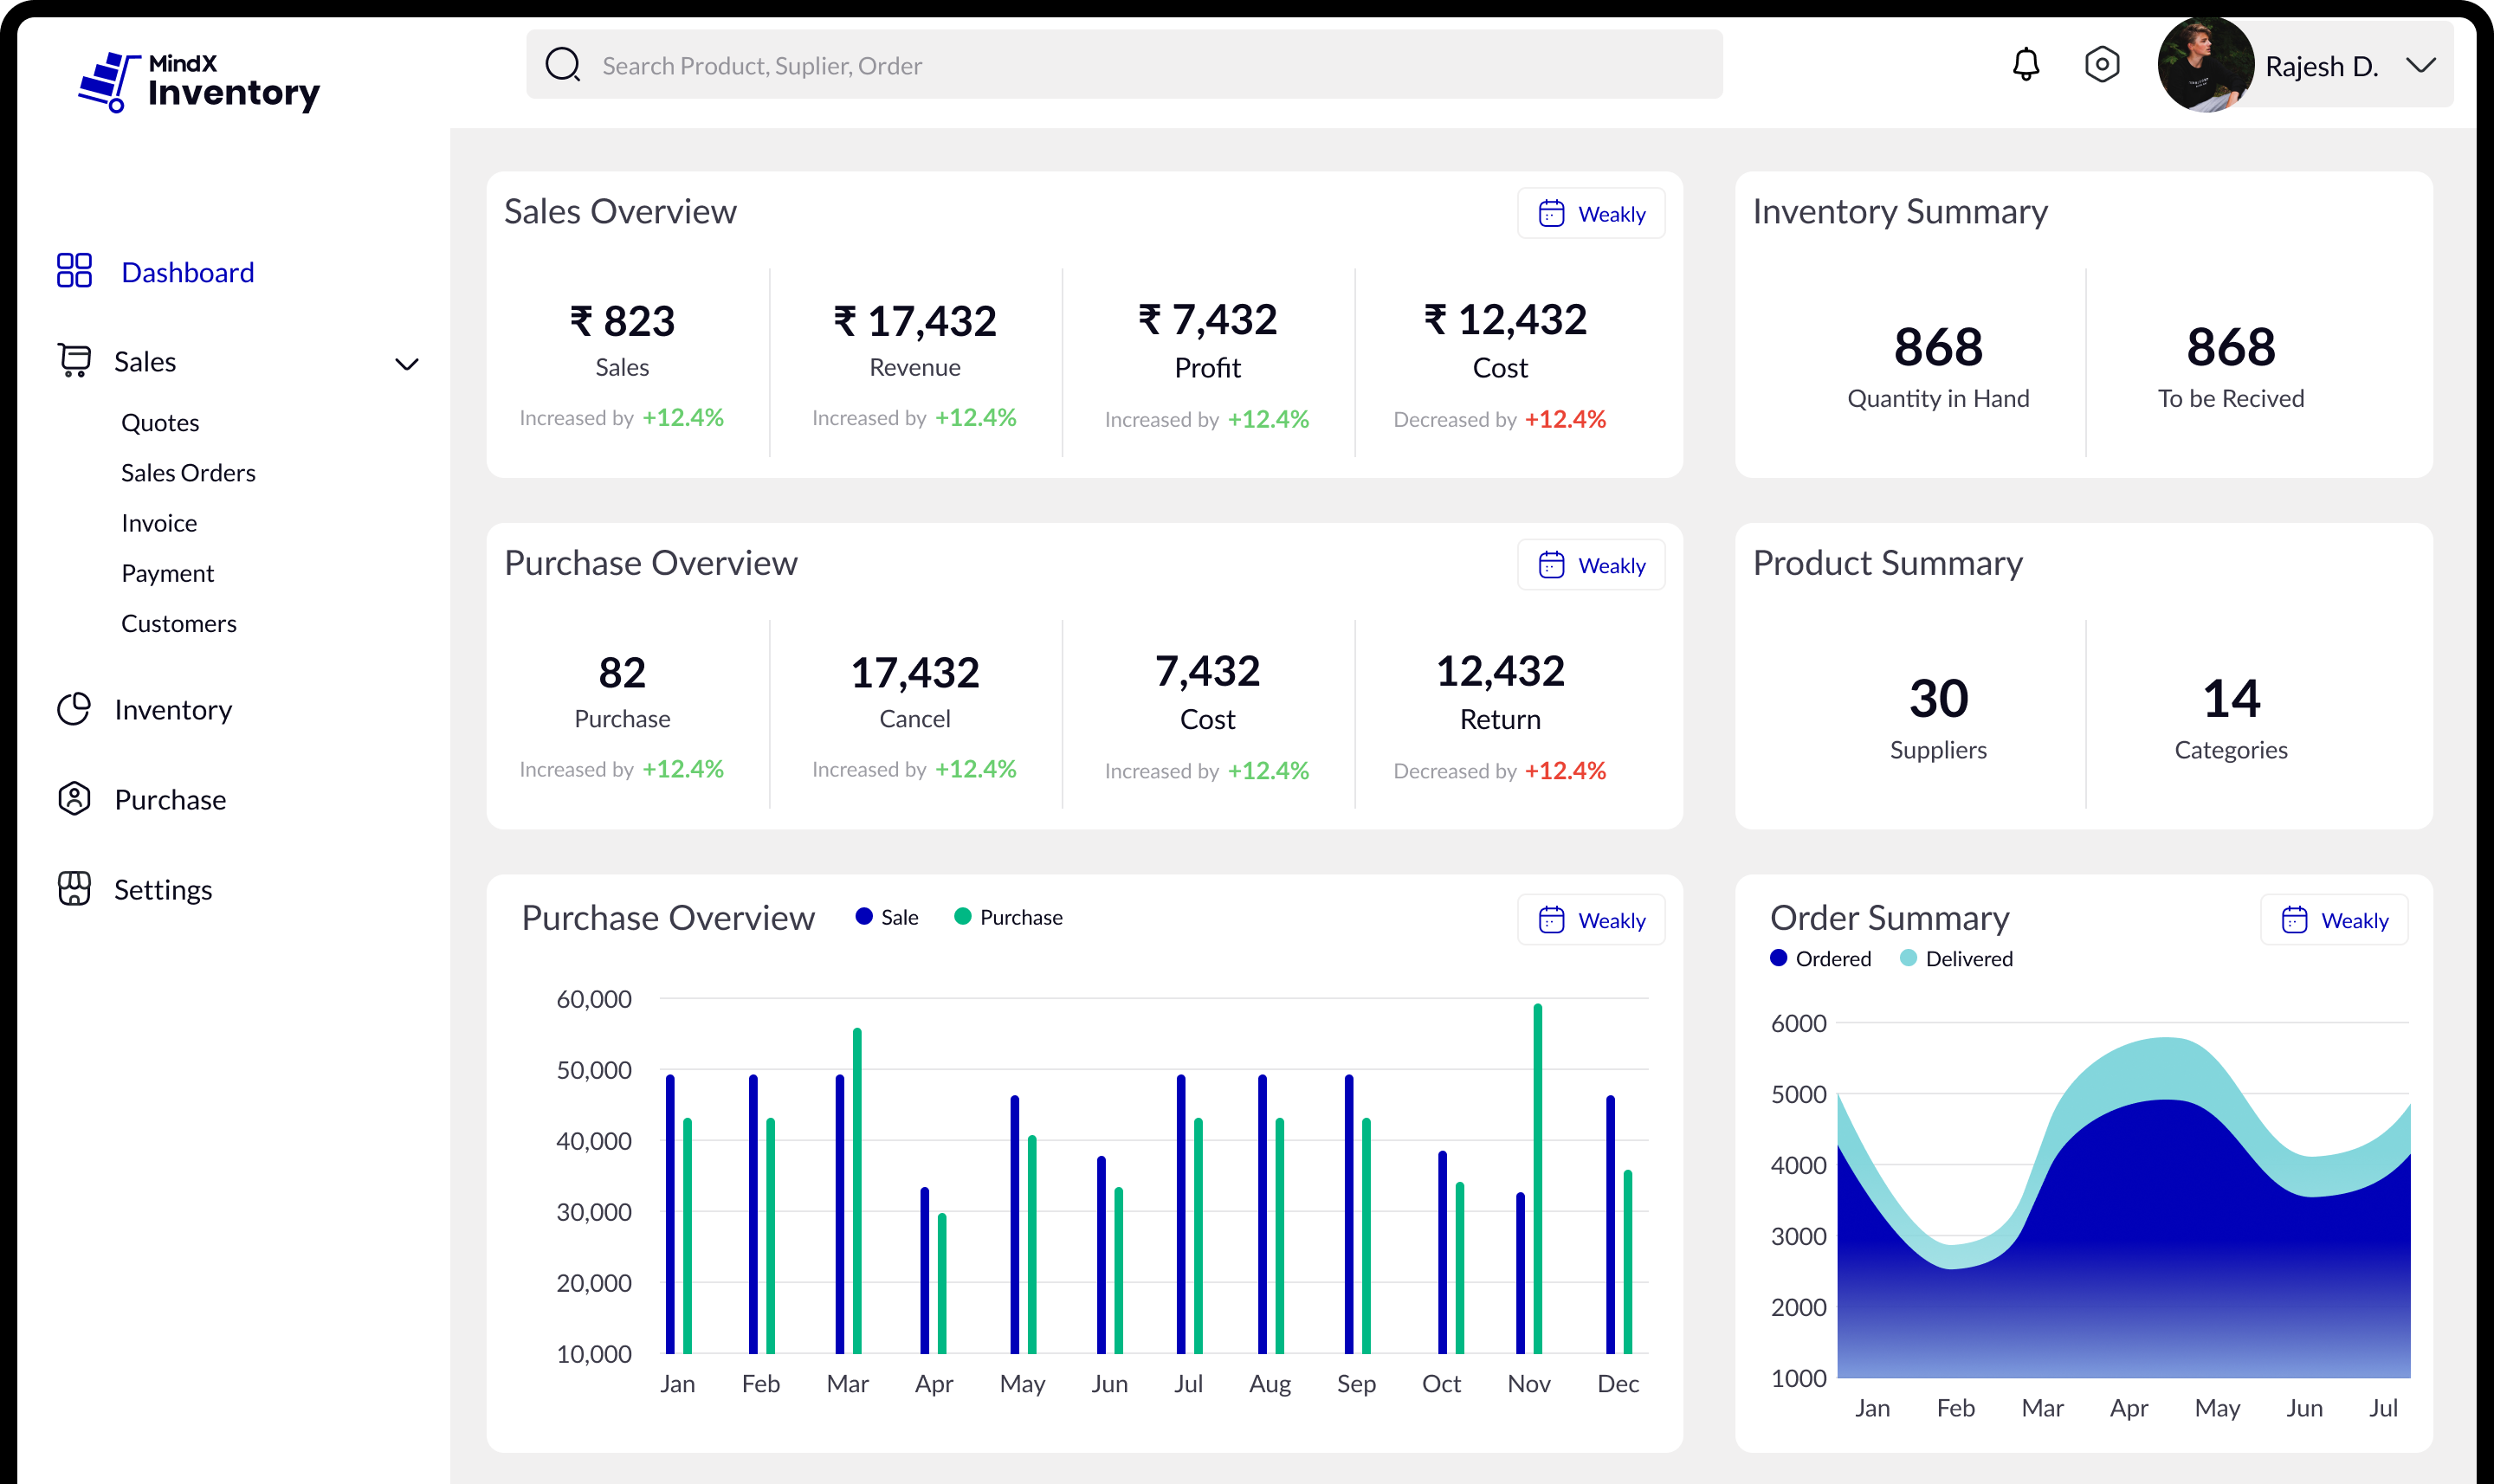Select the Invoice menu item
Viewport: 2494px width, 1484px height.
[159, 523]
